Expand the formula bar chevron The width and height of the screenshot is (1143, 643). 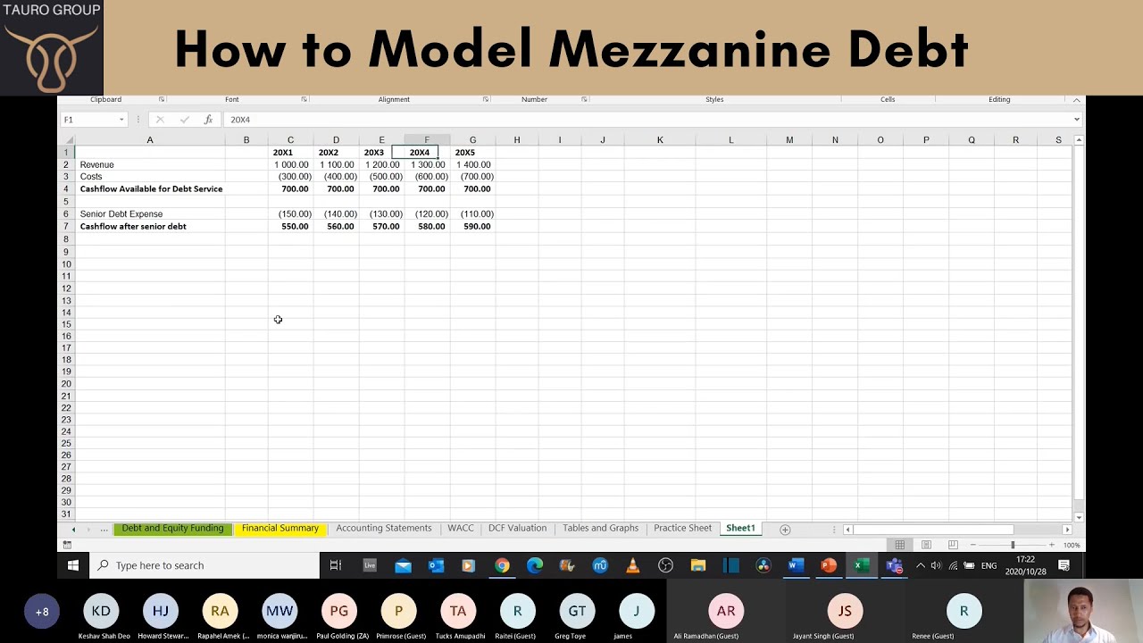pyautogui.click(x=1076, y=120)
